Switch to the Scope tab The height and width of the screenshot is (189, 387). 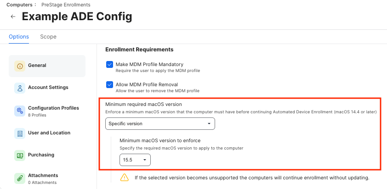[48, 37]
